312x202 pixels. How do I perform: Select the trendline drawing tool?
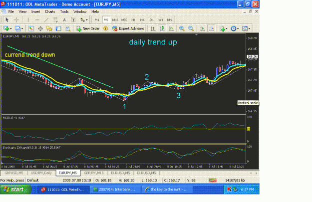pos(46,19)
